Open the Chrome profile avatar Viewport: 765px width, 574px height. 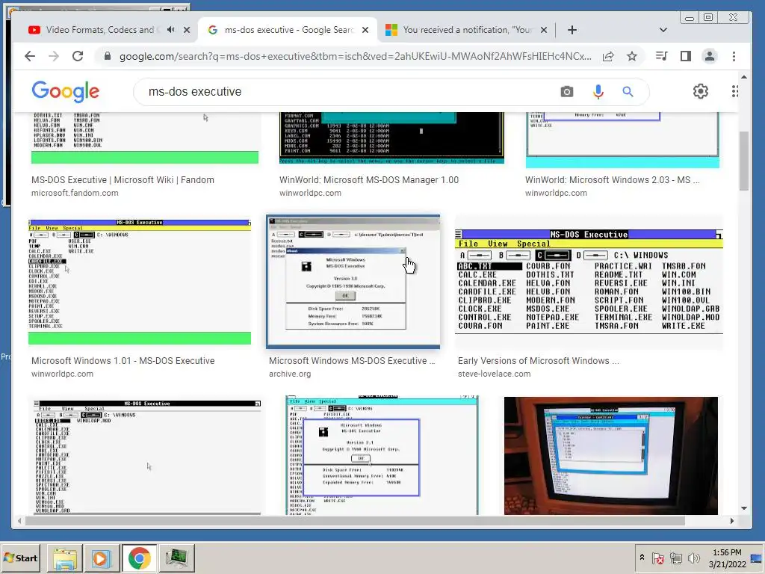(x=710, y=56)
